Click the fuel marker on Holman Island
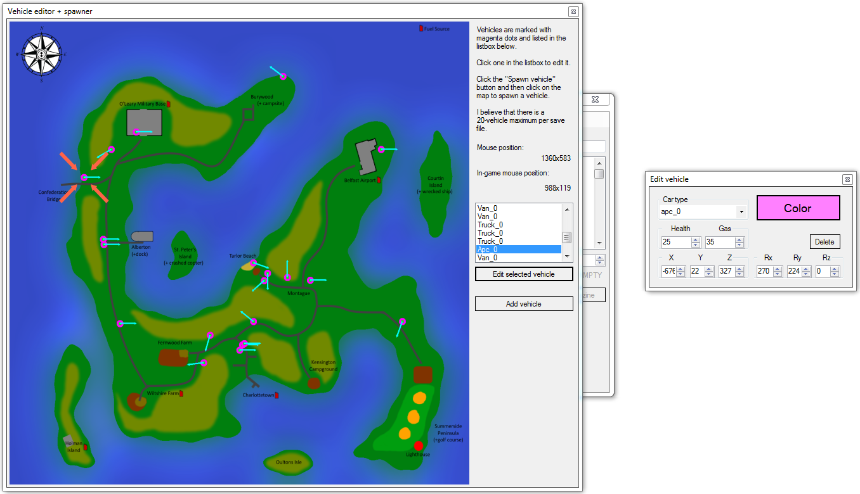860x494 pixels. point(86,447)
